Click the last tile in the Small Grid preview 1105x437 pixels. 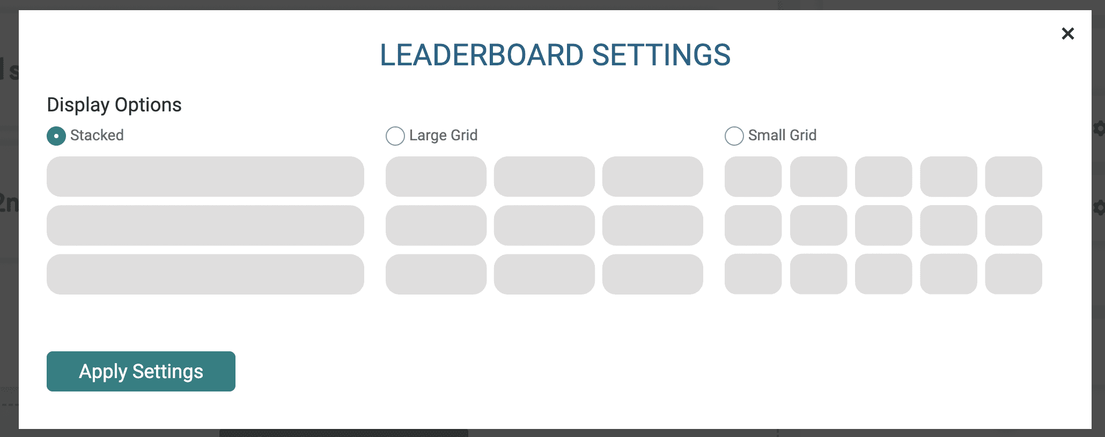[1013, 274]
